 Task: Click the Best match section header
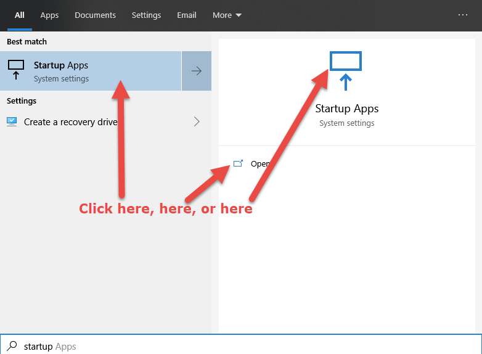click(x=27, y=42)
